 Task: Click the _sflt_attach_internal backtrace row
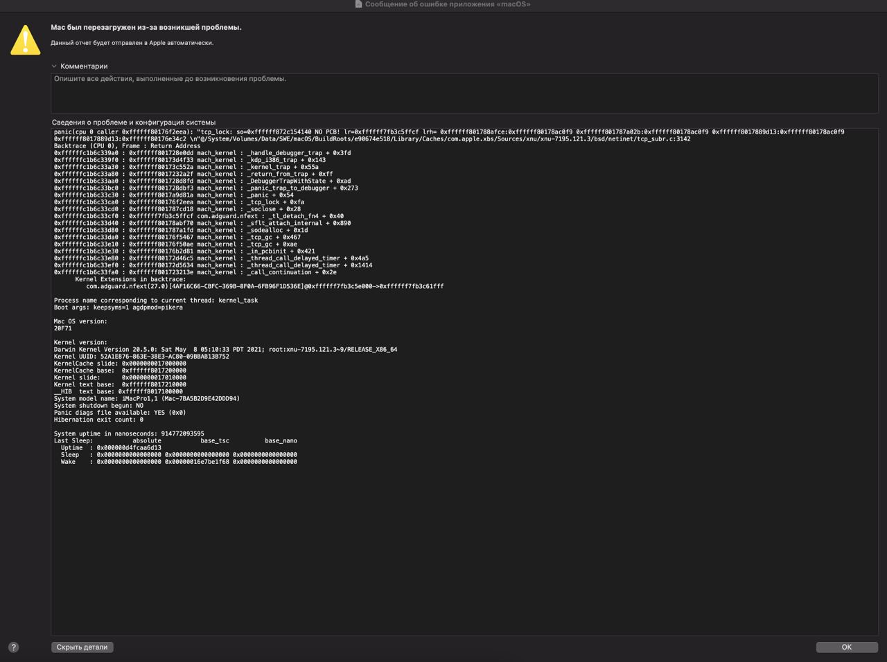point(202,223)
